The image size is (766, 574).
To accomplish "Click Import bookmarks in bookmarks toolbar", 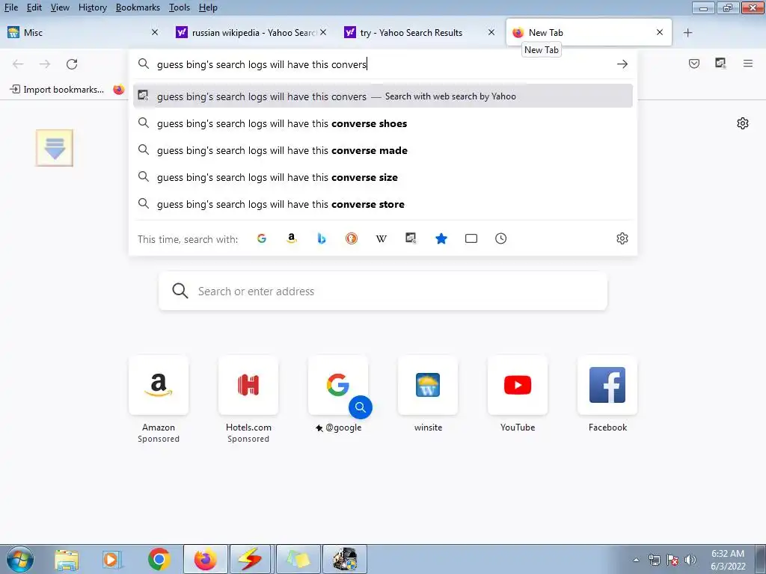I will point(57,90).
